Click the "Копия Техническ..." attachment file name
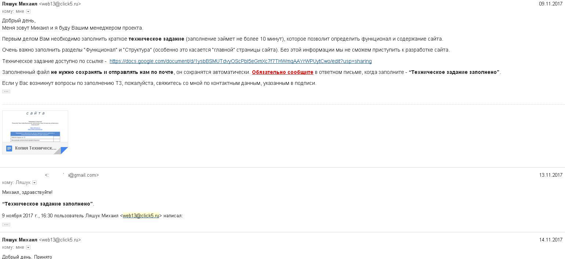The height and width of the screenshot is (259, 565). pyautogui.click(x=36, y=148)
